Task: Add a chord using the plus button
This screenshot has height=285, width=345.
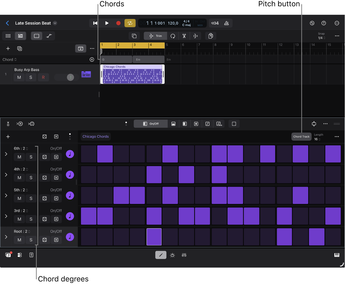Action: coord(92,59)
